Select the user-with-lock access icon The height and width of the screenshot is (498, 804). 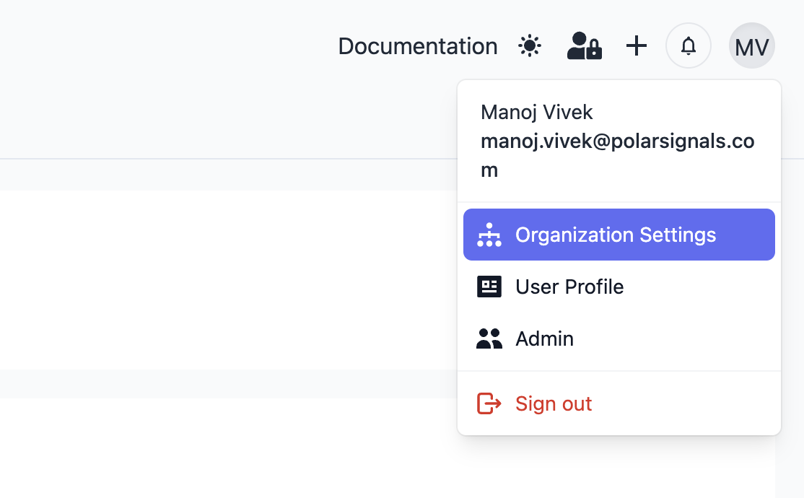pos(584,45)
